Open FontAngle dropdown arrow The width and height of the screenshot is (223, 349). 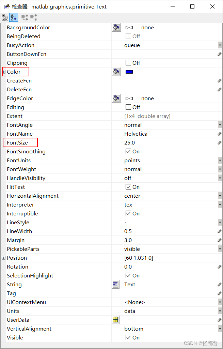tap(220, 125)
